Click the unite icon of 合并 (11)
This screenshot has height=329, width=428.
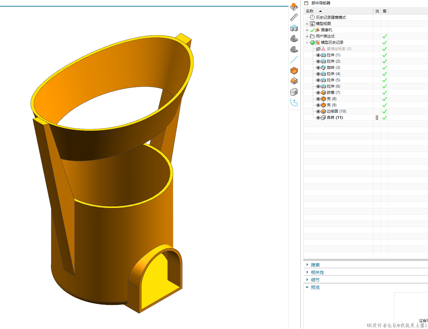323,118
